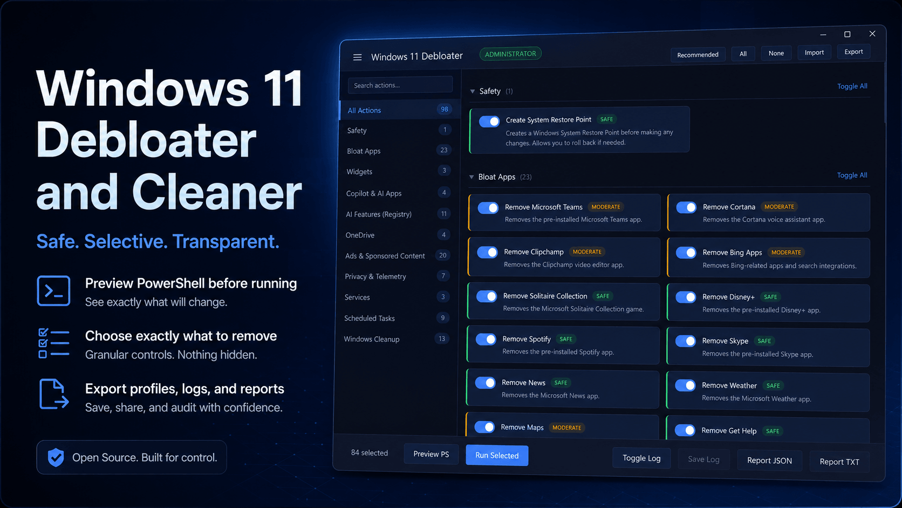902x508 pixels.
Task: Click the Toggle Log button
Action: pos(641,458)
